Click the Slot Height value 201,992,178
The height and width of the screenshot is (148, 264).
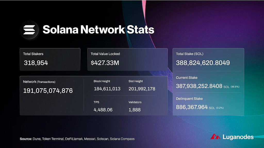coord(142,89)
